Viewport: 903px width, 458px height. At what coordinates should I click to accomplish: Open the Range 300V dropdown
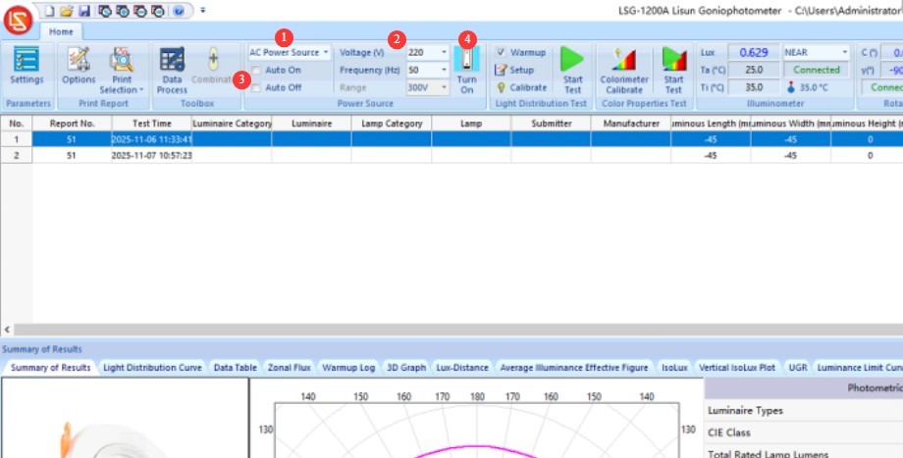pyautogui.click(x=444, y=87)
